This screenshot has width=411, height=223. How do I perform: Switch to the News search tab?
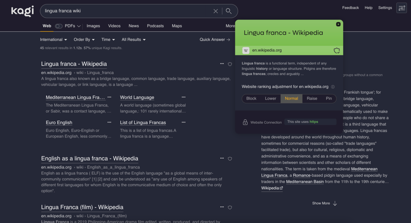[134, 26]
